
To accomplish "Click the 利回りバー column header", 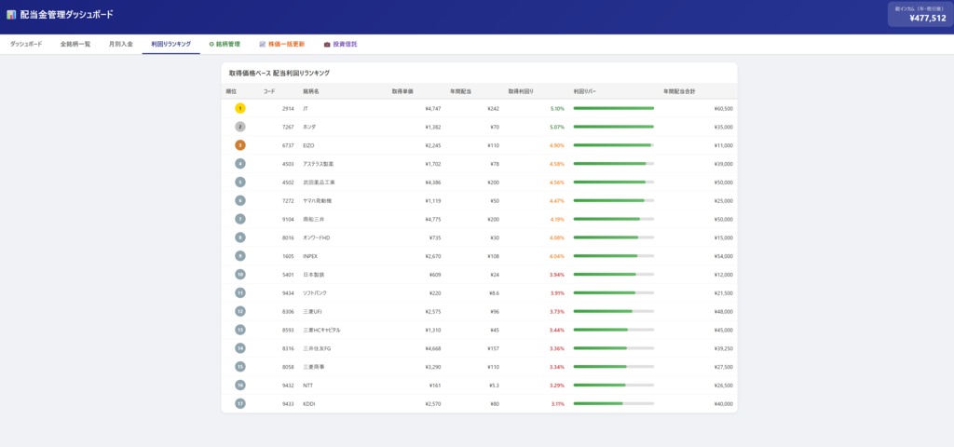I will 585,91.
